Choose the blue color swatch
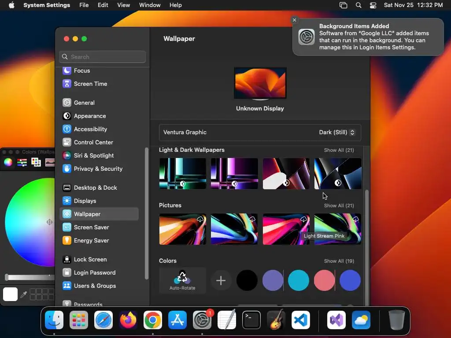 coord(350,280)
